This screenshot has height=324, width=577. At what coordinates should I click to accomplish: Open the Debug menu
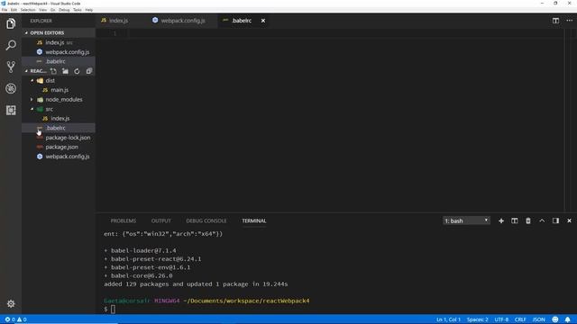tap(64, 10)
